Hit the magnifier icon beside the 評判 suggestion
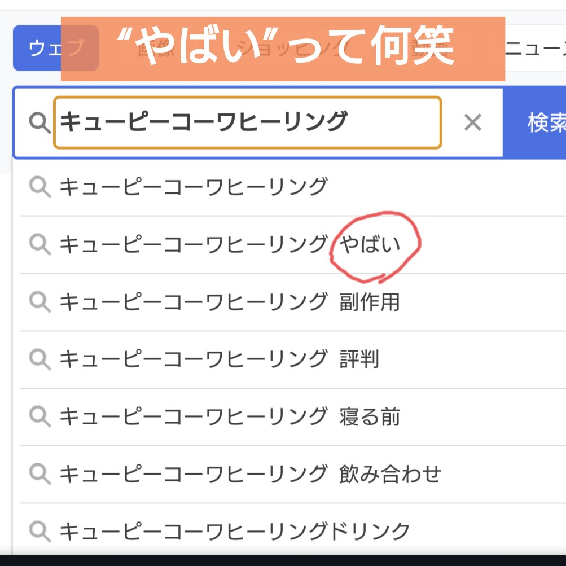This screenshot has width=566, height=566. point(40,359)
